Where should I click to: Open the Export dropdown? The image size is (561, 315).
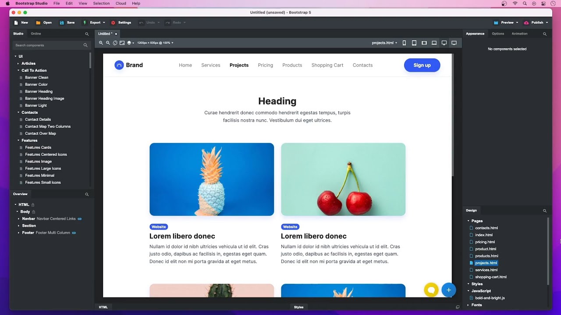pos(94,23)
